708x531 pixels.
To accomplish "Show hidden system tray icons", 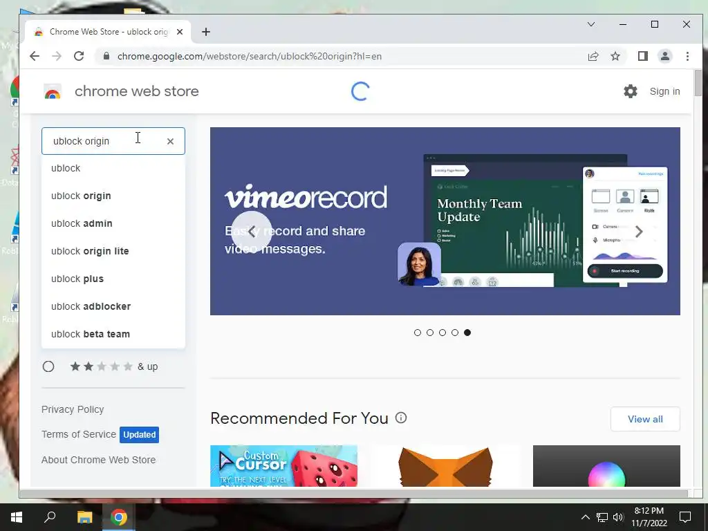I will tap(585, 517).
